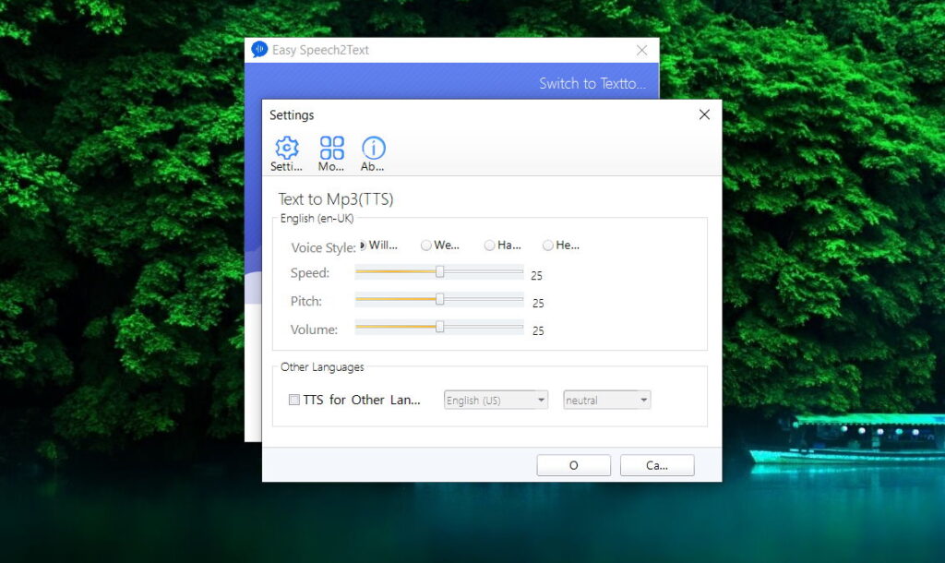Click the Text to Mp3(TTS) heading
The image size is (945, 563).
pos(336,199)
